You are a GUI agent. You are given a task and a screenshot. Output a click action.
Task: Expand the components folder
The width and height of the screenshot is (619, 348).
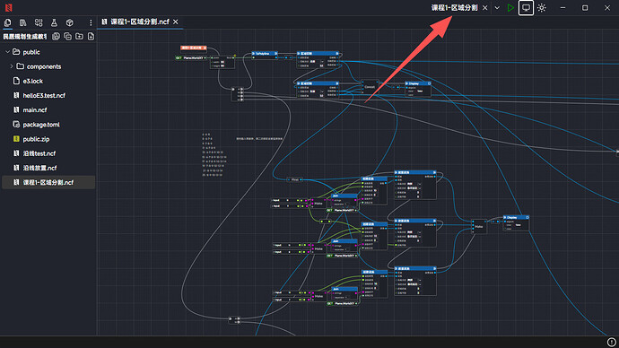[12, 66]
